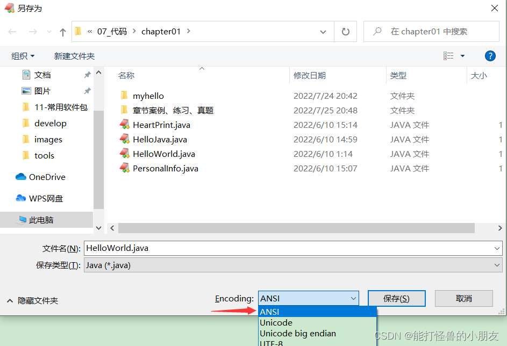Viewport: 507px width, 346px height.
Task: Click 新建文件夹 button
Action: pyautogui.click(x=74, y=56)
